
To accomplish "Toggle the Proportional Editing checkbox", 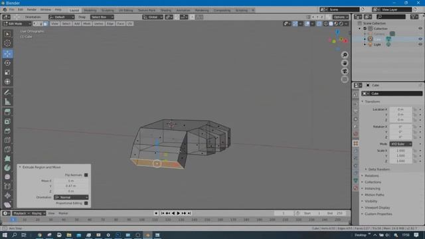I will coord(86,203).
